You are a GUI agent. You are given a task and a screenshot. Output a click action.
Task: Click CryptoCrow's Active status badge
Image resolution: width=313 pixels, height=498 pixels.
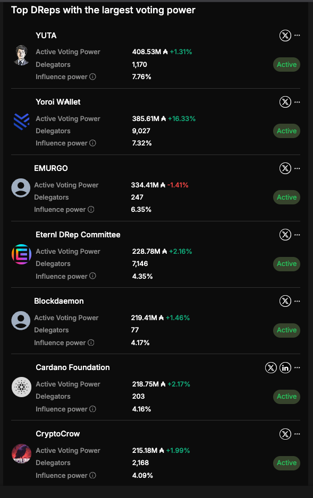[x=286, y=463]
